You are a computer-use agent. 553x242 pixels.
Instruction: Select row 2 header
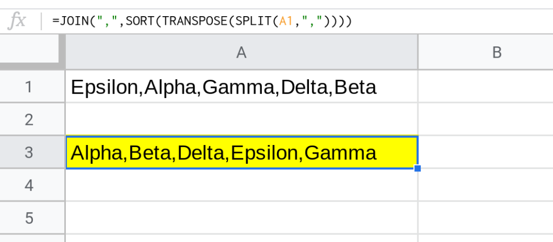[29, 120]
